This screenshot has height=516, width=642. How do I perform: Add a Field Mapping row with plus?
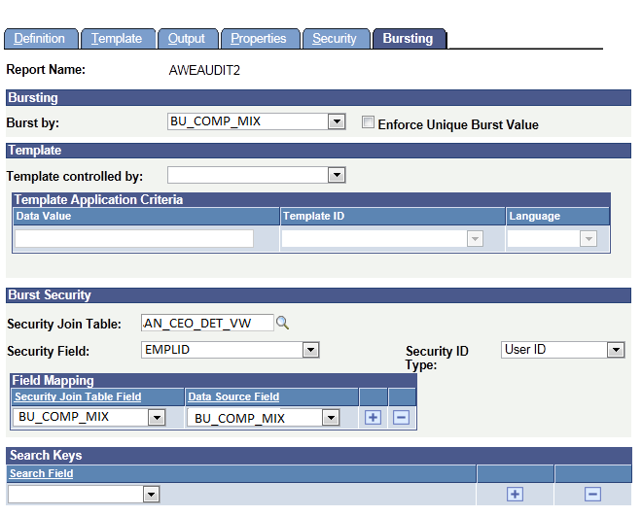(x=373, y=417)
